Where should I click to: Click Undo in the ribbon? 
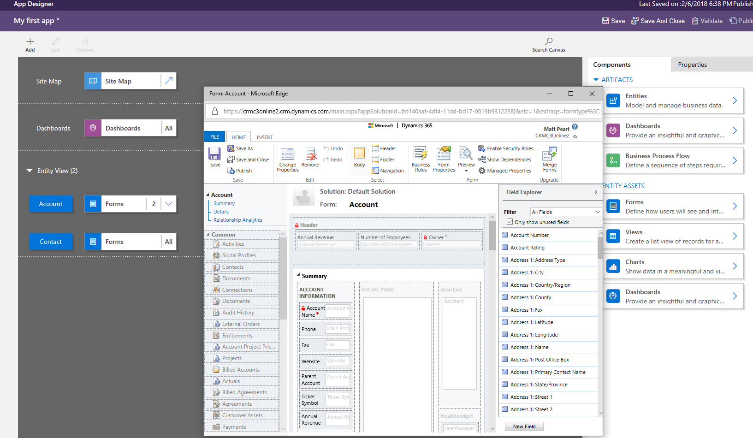(x=333, y=148)
